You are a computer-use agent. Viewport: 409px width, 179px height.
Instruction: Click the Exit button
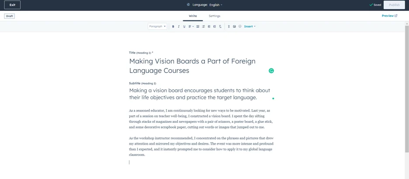[x=12, y=5]
